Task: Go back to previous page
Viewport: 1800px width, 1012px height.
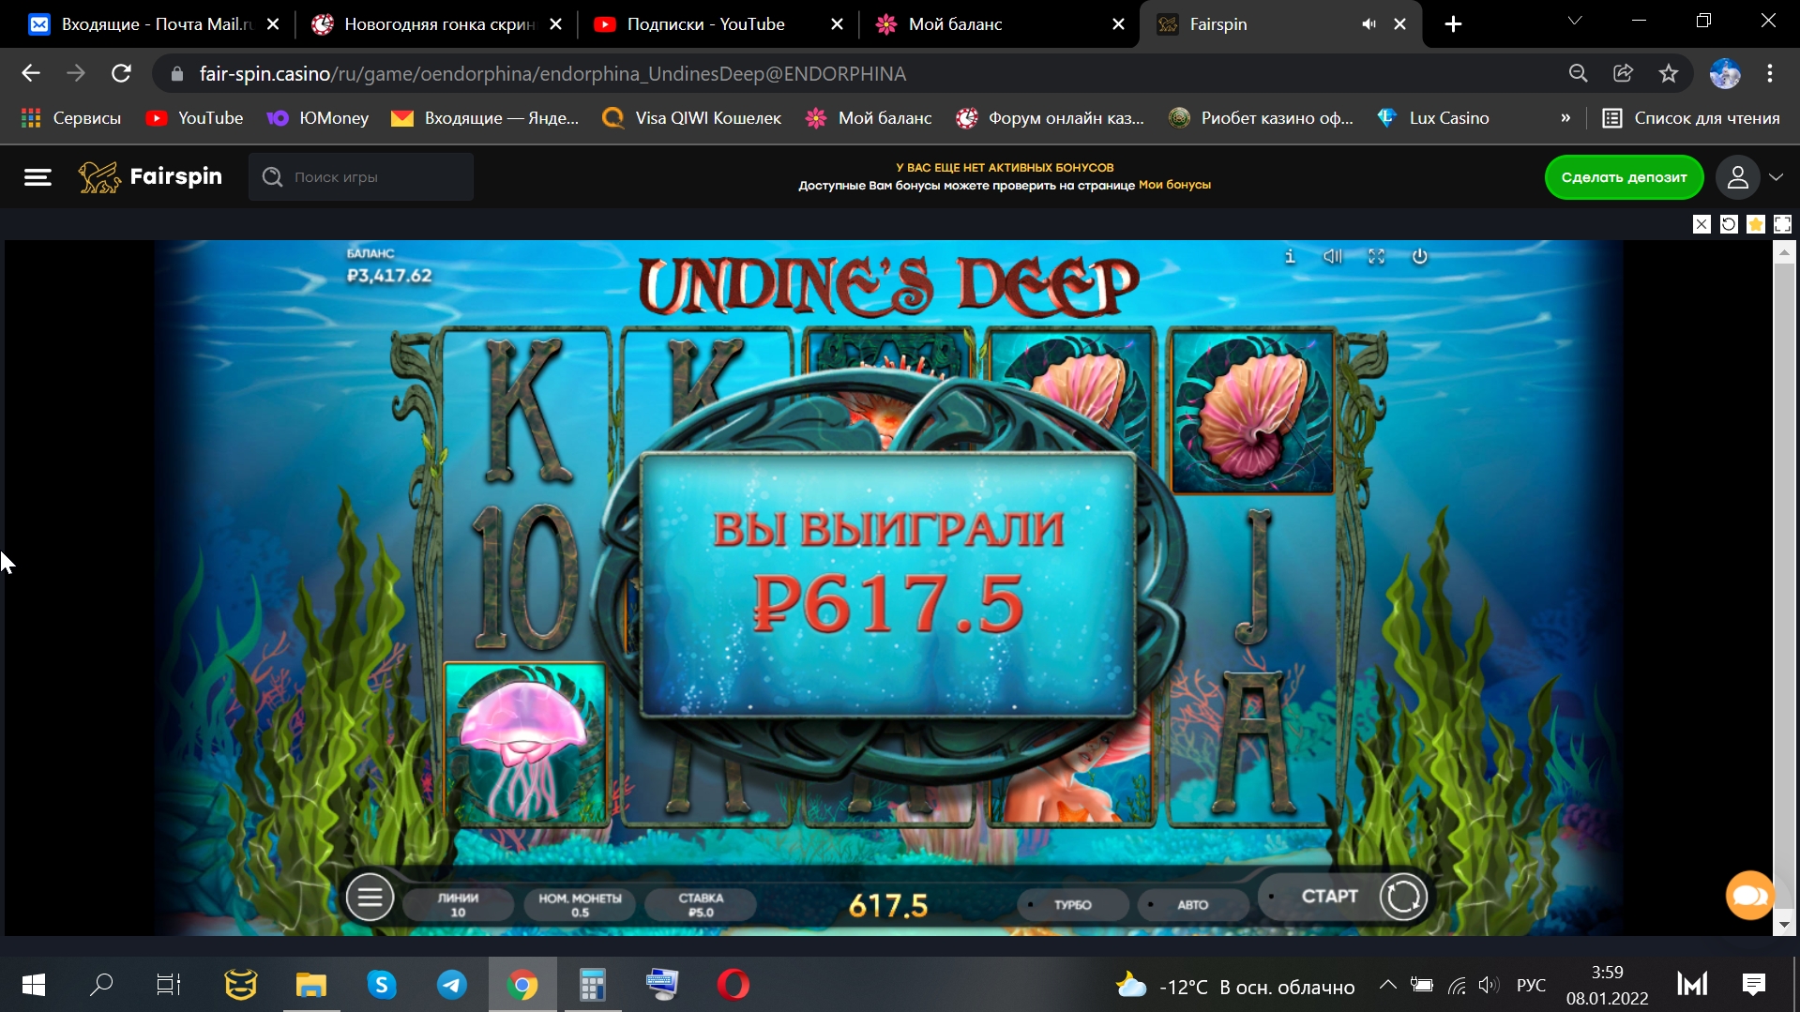Action: pyautogui.click(x=31, y=73)
